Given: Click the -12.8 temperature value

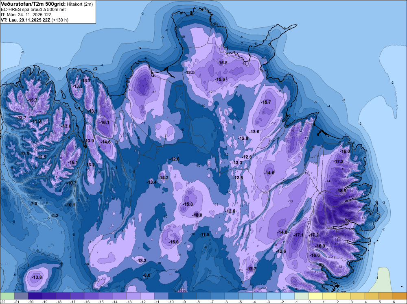Looking at the screenshot, I should coord(243,139).
